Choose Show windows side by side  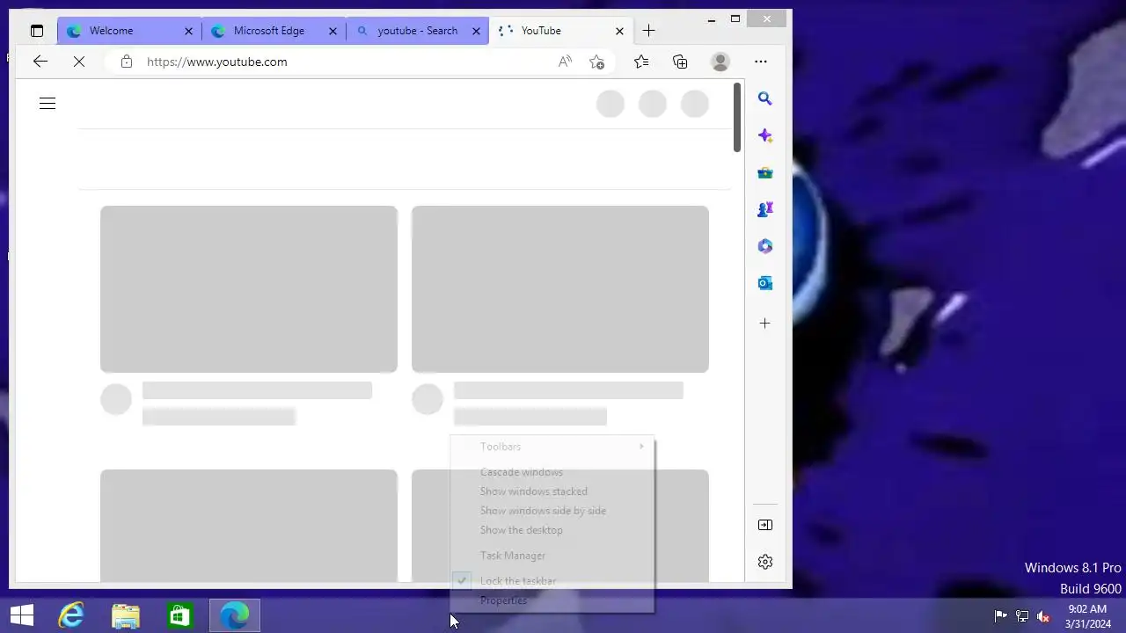click(552, 511)
